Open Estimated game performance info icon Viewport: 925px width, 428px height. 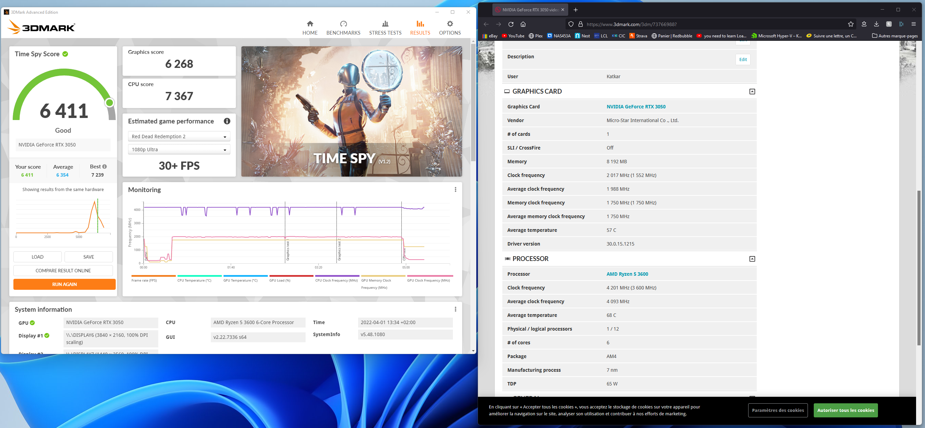click(227, 121)
